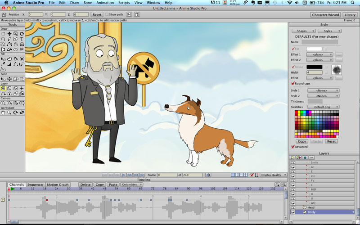Switch to the Motion Graph tab
The width and height of the screenshot is (360, 225).
(58, 184)
